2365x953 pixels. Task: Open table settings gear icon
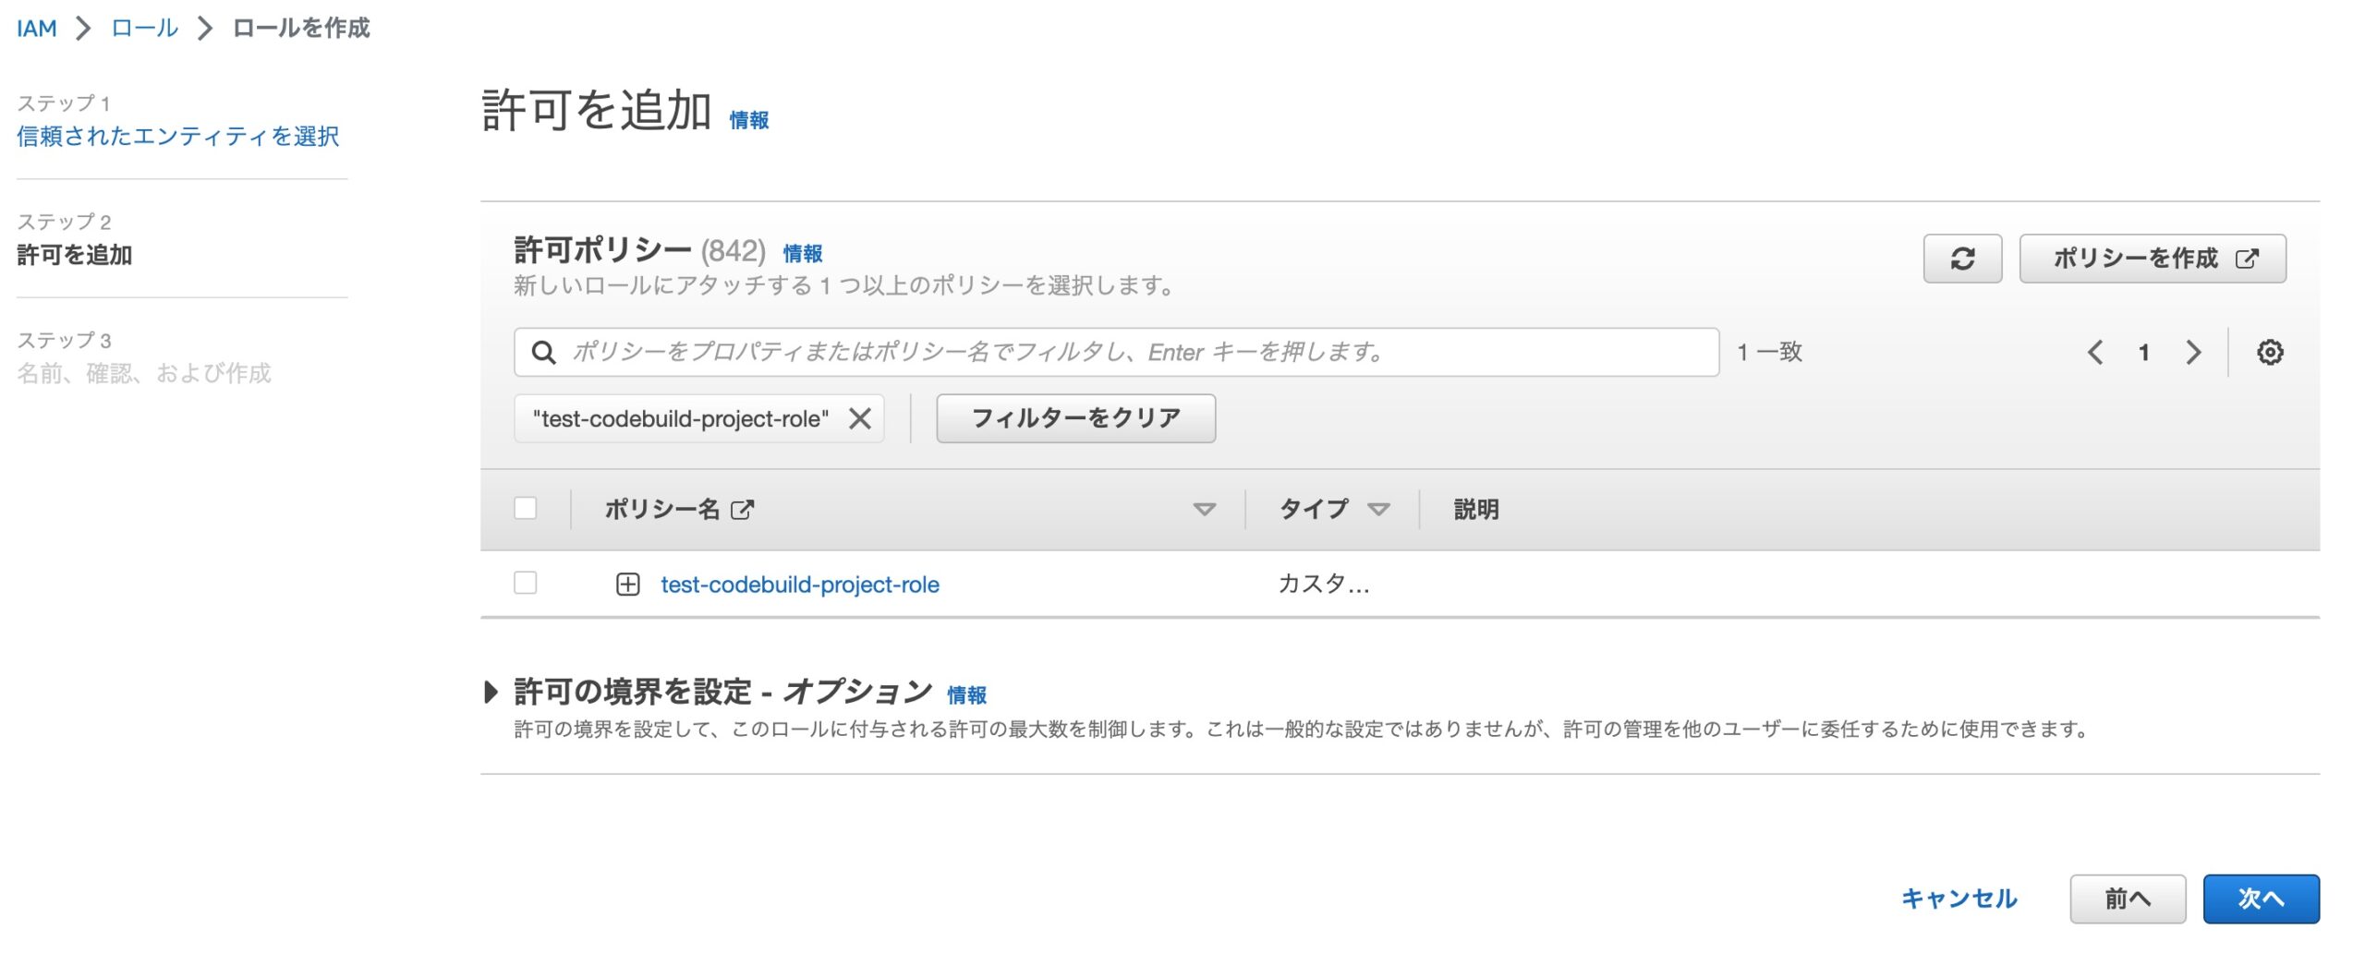pyautogui.click(x=2269, y=352)
